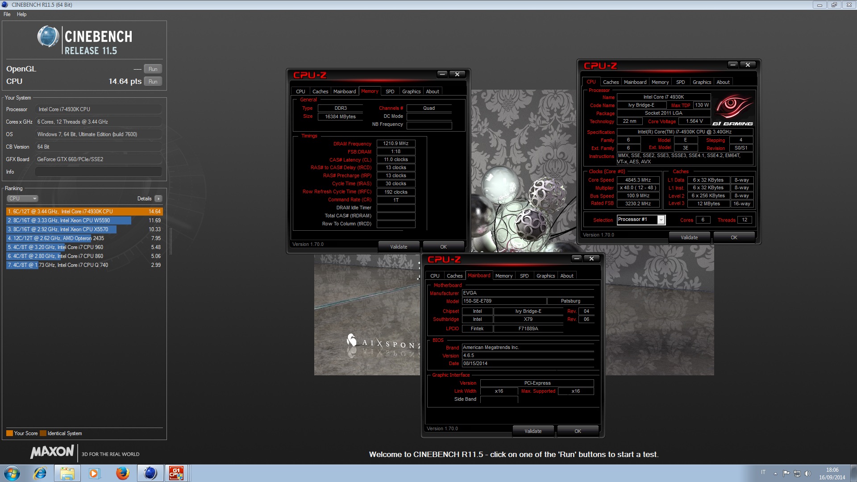Click OK in Memory CPU-Z window
Image resolution: width=857 pixels, height=482 pixels.
coord(443,247)
